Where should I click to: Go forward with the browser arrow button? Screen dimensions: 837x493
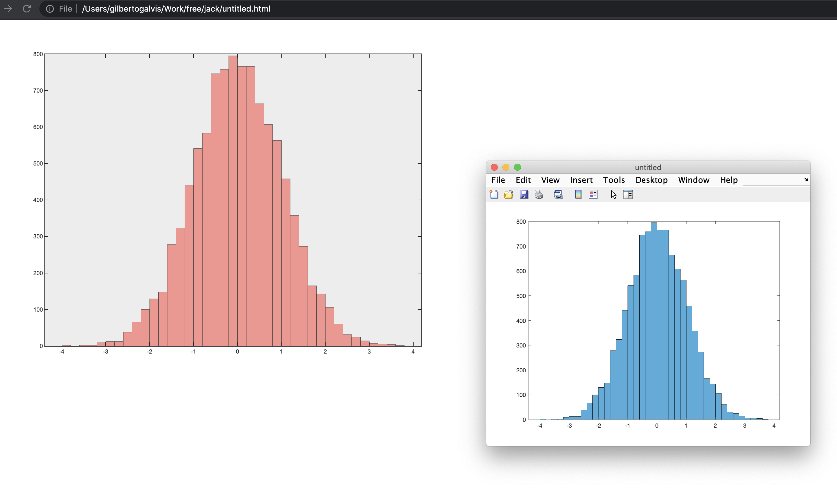click(8, 9)
